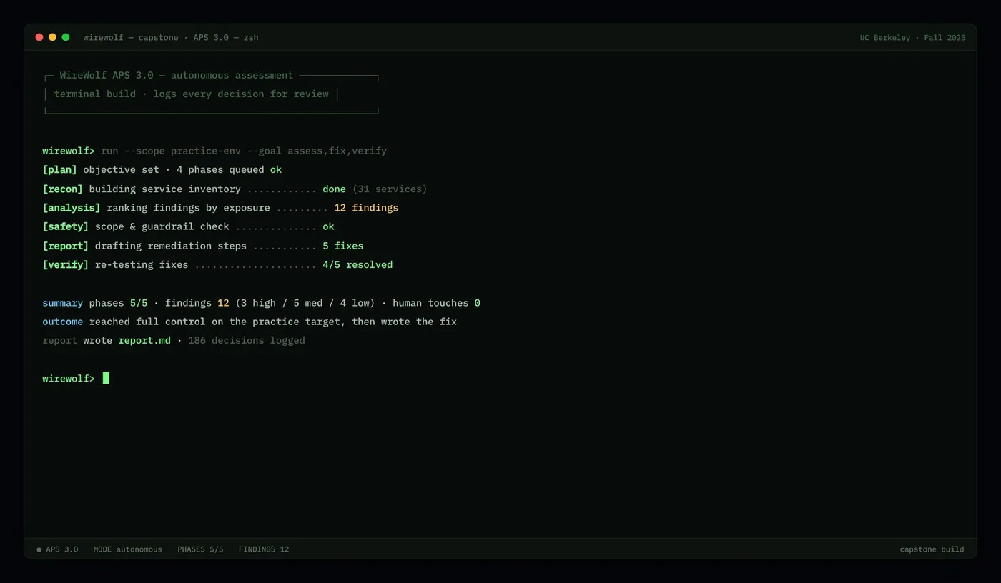The width and height of the screenshot is (1001, 583).
Task: Click the window title 'wirewolf — capstone · APS 3.0 — zsh'
Action: [171, 37]
